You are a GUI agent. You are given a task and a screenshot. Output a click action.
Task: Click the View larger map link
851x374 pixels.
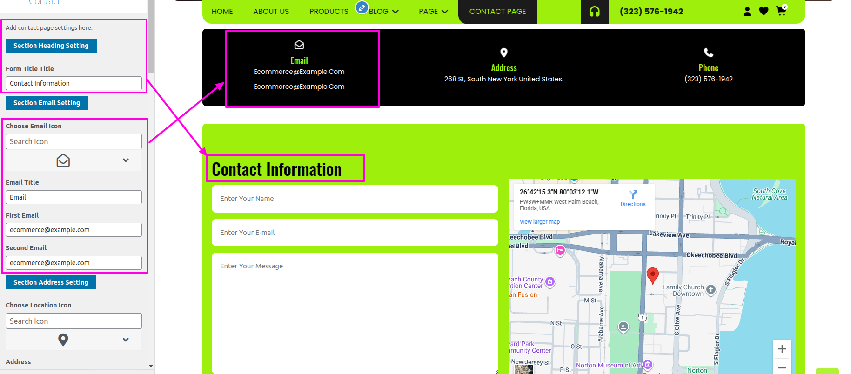(x=539, y=222)
